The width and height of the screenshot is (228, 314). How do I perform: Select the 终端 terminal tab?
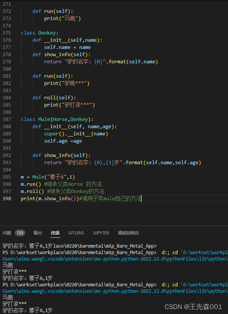[x=55, y=233]
